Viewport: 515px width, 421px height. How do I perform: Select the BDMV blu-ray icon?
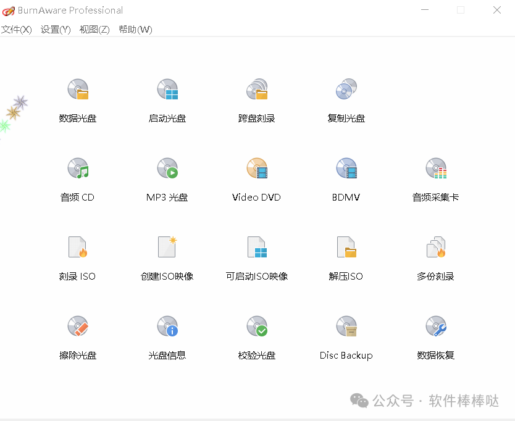[346, 168]
